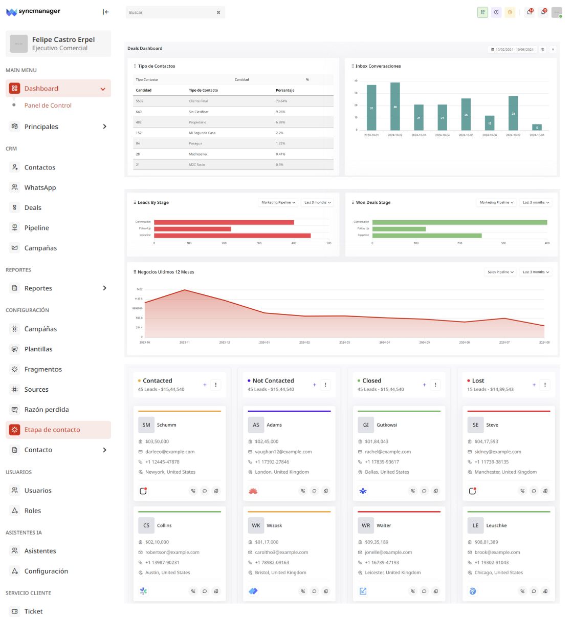Image resolution: width=573 pixels, height=635 pixels.
Task: Click the green add-widget icon in header
Action: click(x=482, y=12)
